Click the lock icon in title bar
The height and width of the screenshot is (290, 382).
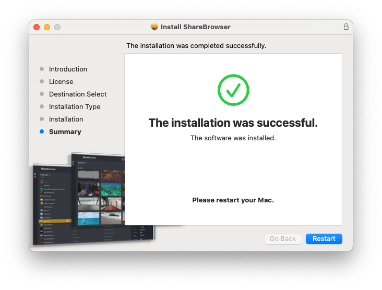(x=346, y=27)
